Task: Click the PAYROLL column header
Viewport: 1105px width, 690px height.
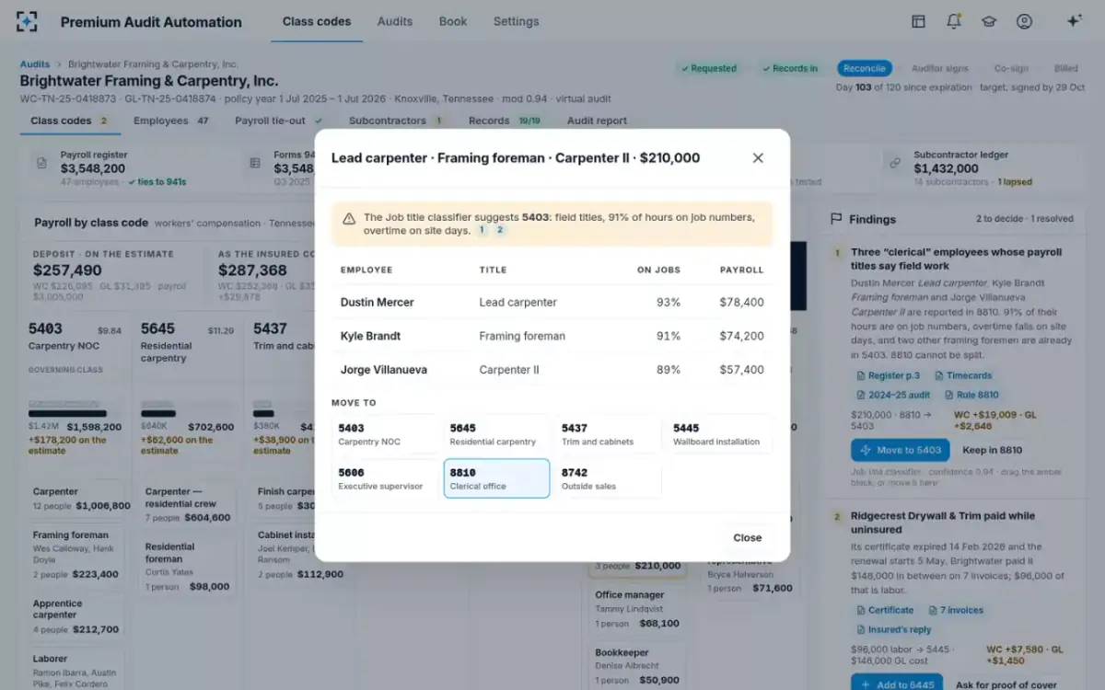Action: tap(741, 270)
